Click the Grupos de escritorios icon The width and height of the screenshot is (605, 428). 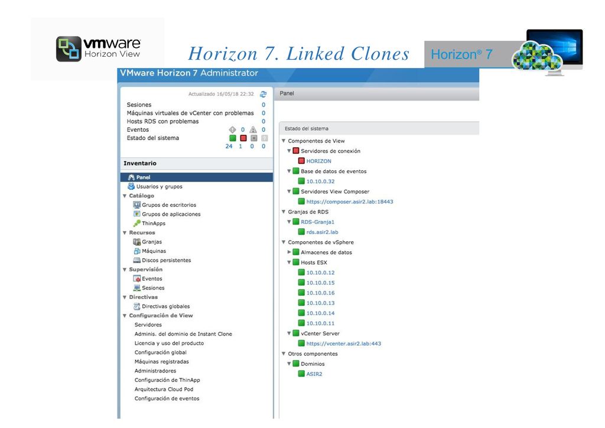click(x=137, y=205)
